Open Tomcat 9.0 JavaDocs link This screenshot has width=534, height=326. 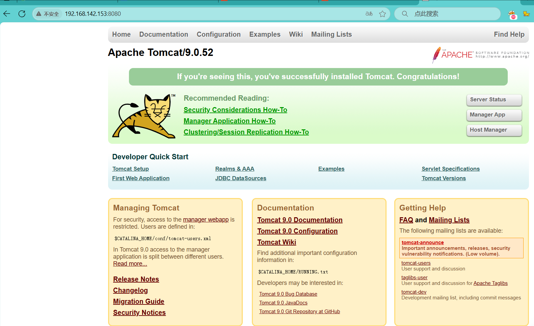coord(283,303)
